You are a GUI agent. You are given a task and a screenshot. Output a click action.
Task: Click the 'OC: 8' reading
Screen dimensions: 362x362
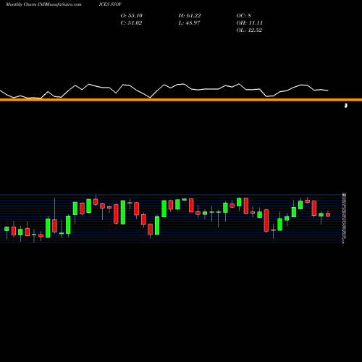pyautogui.click(x=244, y=16)
